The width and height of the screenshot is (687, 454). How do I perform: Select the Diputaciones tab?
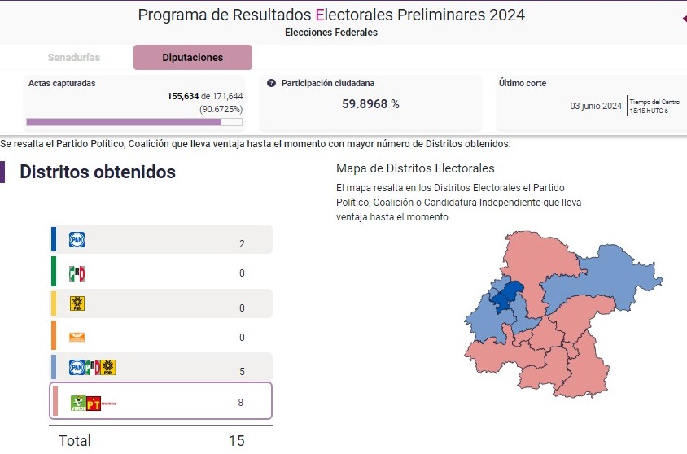(x=193, y=57)
